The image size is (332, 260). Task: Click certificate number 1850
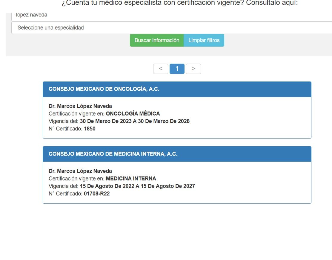tap(90, 129)
